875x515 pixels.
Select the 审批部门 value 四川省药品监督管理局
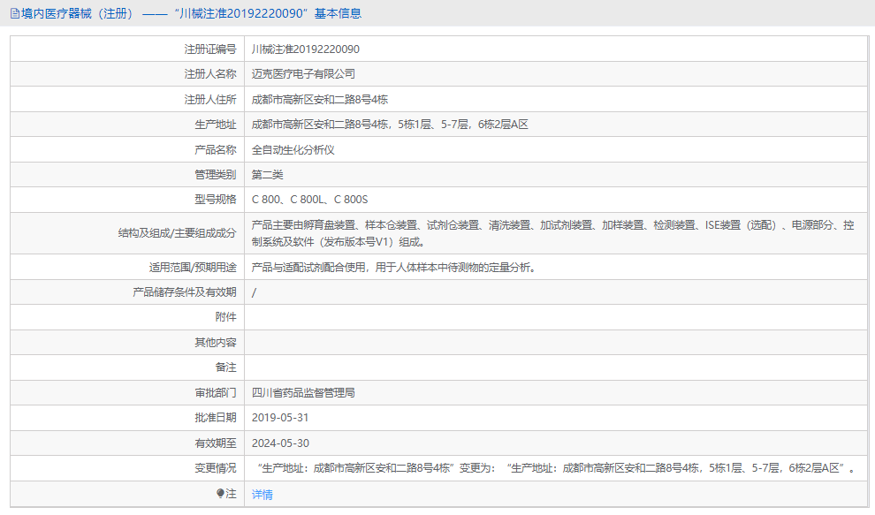pyautogui.click(x=309, y=392)
